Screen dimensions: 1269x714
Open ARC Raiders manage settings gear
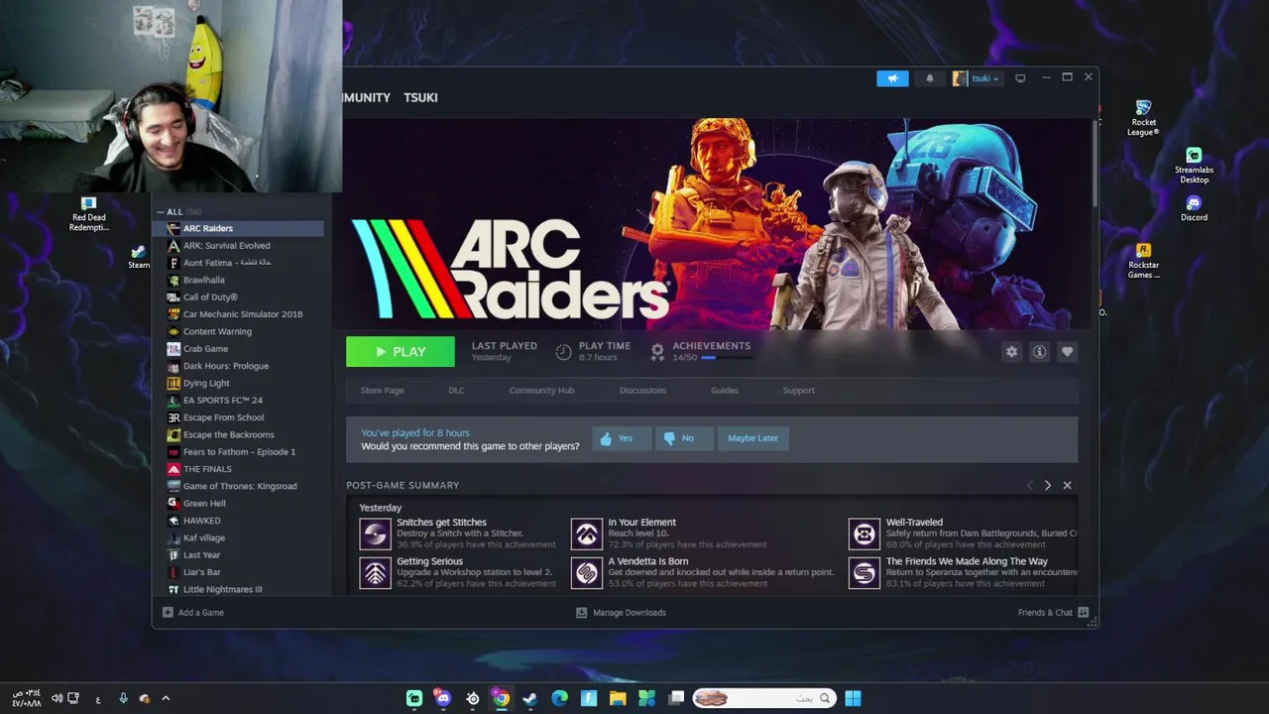[x=1011, y=352]
